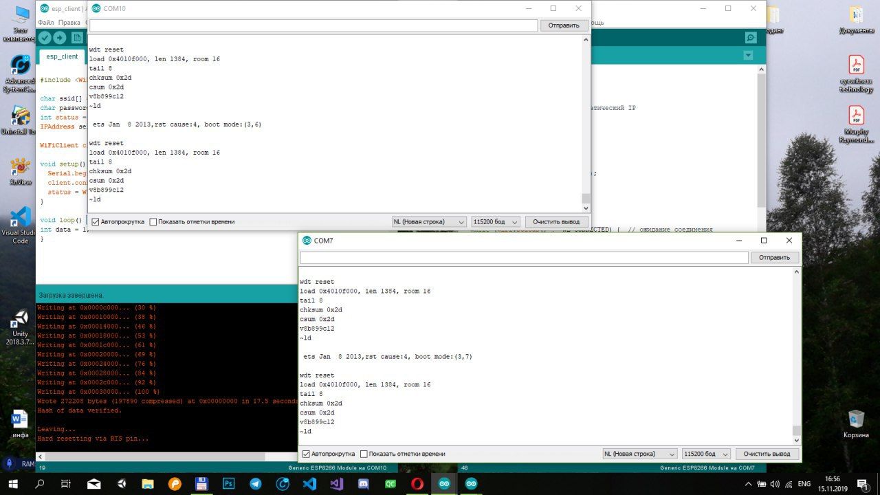Open the Правка menu in Arduino IDE
The width and height of the screenshot is (880, 495).
click(x=69, y=23)
